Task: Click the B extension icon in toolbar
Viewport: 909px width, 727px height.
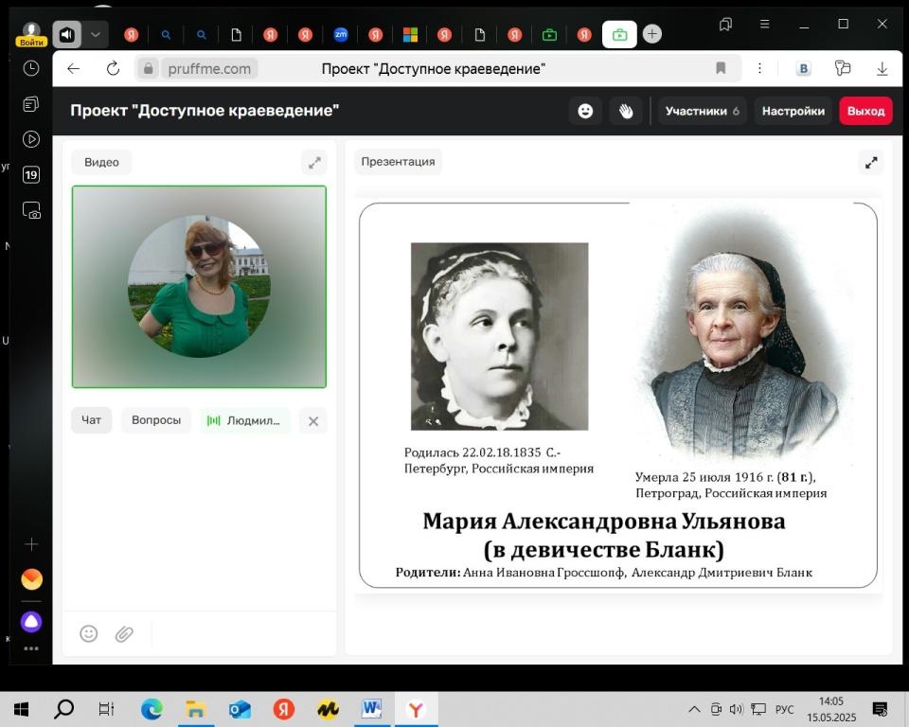Action: pos(804,68)
